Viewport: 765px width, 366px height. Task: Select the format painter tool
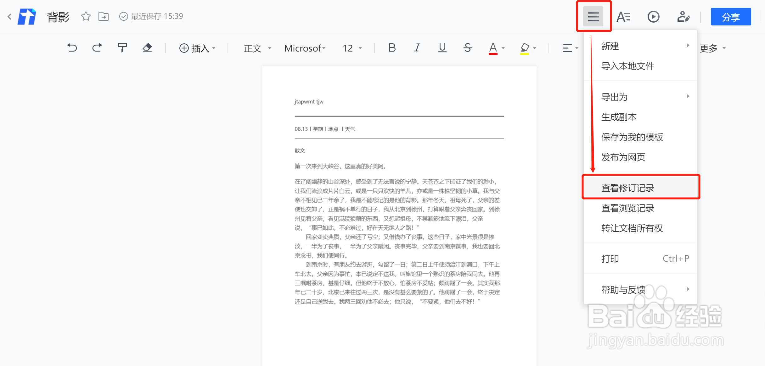(122, 48)
